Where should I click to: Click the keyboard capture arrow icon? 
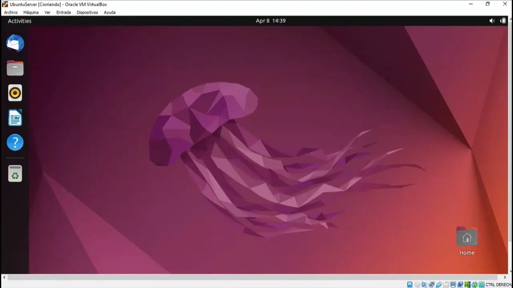[481, 284]
